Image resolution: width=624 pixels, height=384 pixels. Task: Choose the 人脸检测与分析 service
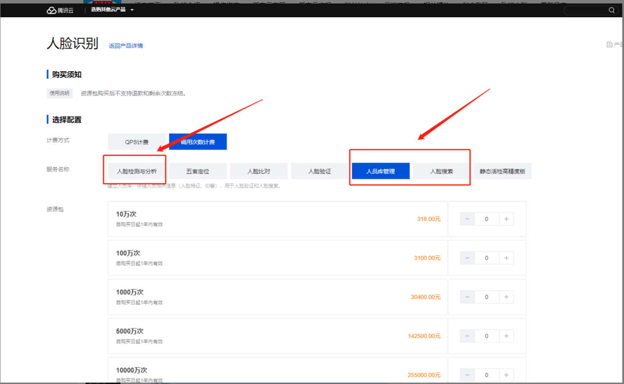pyautogui.click(x=137, y=171)
